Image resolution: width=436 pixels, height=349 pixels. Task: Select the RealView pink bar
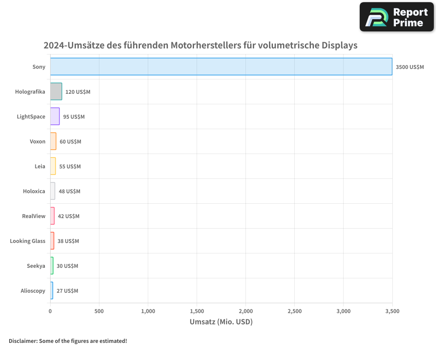[52, 216]
